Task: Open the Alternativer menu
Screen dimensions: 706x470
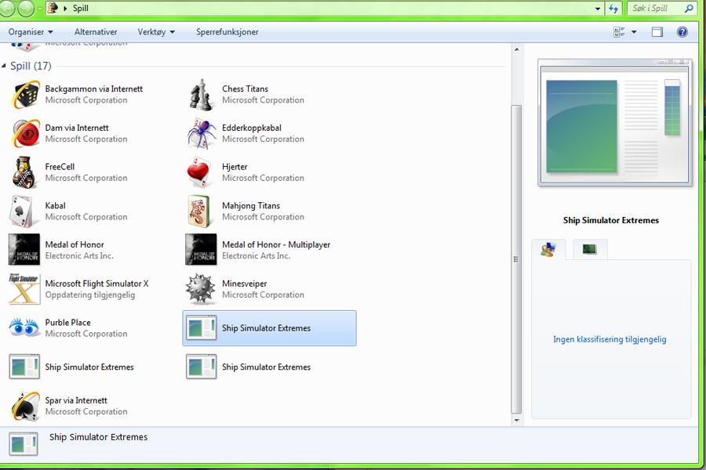Action: [96, 32]
